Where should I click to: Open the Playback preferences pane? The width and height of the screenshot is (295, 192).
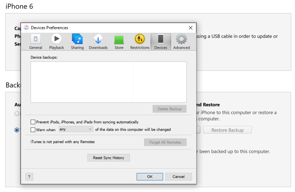56,42
